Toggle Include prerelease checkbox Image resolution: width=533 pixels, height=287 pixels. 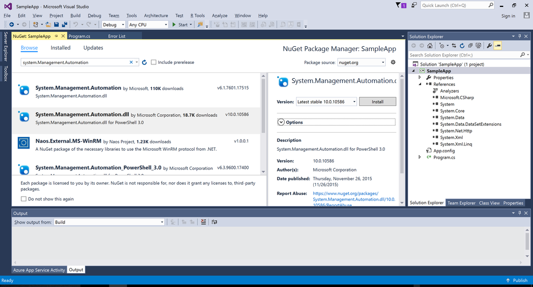point(154,62)
